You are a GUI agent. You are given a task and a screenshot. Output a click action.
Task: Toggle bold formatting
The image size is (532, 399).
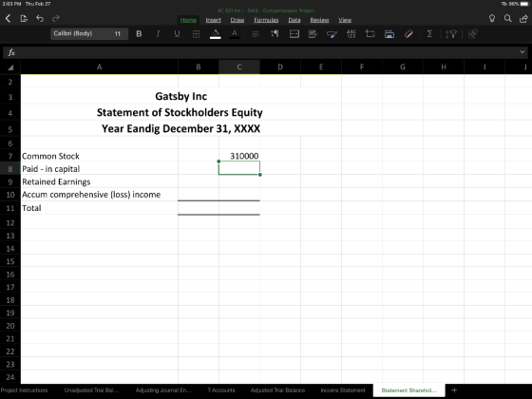[x=139, y=33]
